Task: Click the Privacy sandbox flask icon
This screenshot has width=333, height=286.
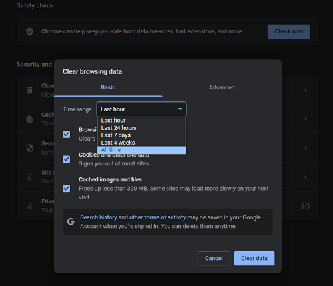Action: [x=30, y=206]
